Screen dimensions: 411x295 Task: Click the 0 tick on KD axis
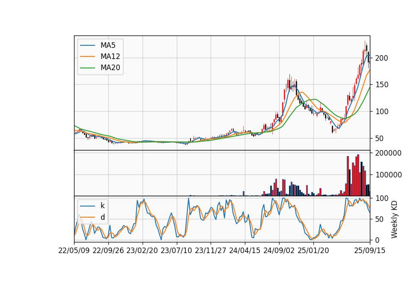coord(378,240)
